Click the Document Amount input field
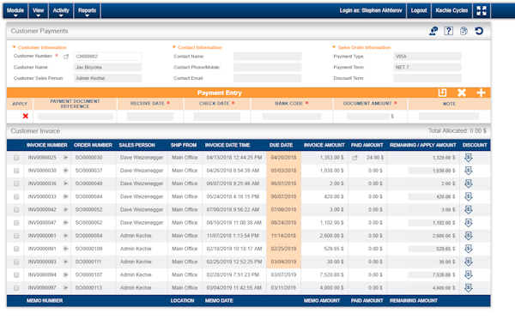The height and width of the screenshot is (319, 515). [368, 116]
